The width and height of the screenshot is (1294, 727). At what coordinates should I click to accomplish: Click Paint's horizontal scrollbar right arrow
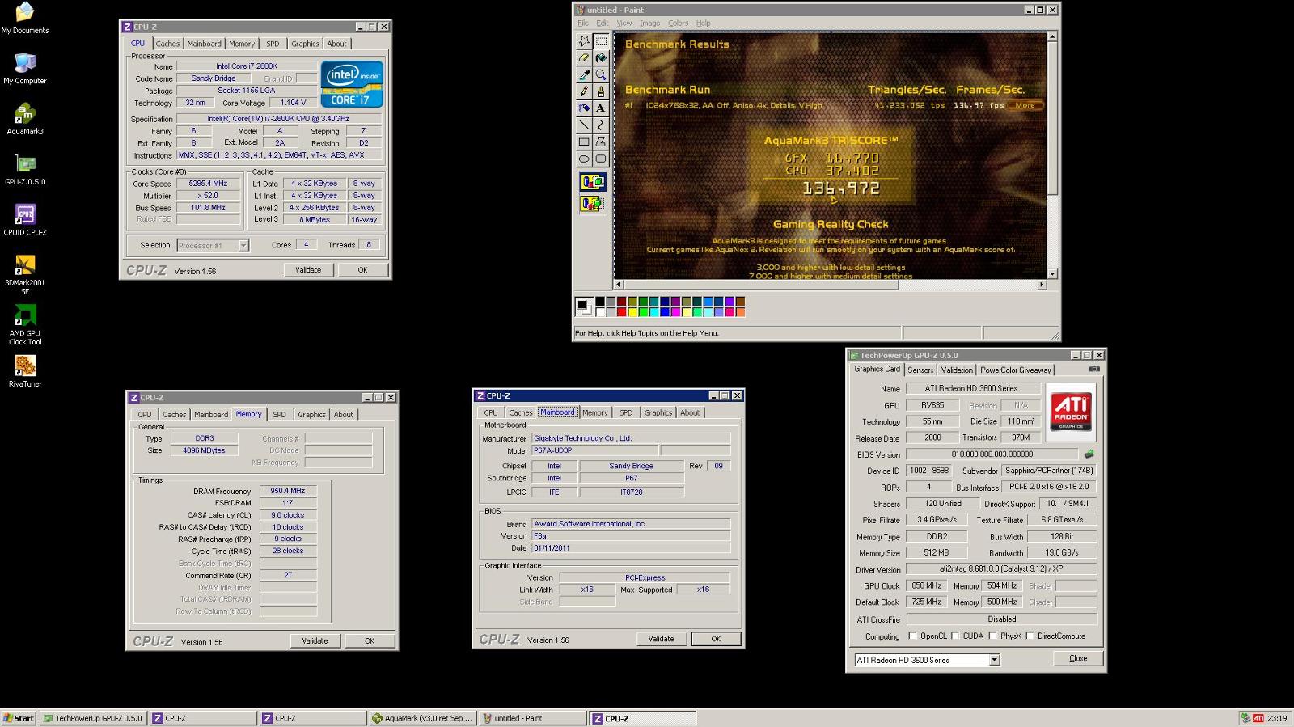(1042, 285)
